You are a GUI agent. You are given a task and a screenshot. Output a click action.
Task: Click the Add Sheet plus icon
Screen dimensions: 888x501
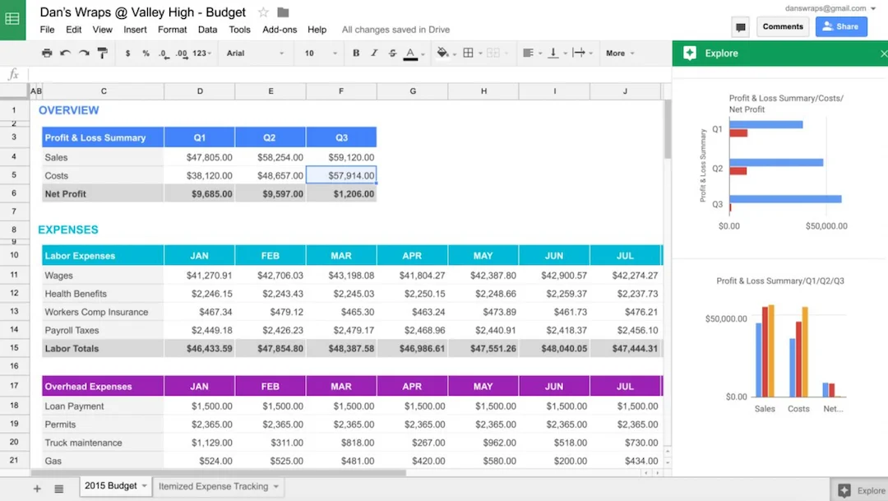[36, 489]
